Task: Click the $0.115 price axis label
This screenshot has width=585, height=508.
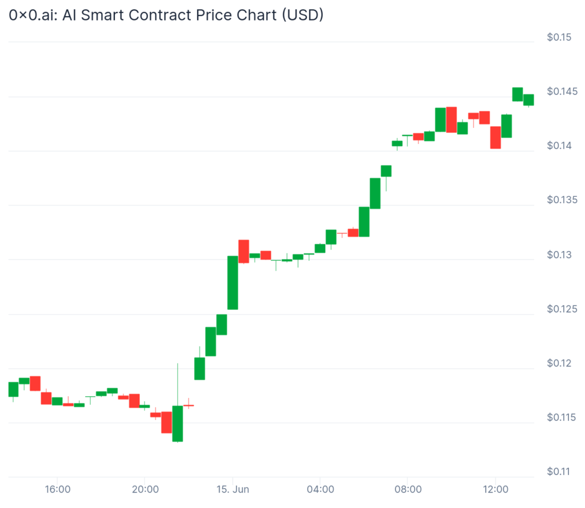Action: pyautogui.click(x=560, y=417)
